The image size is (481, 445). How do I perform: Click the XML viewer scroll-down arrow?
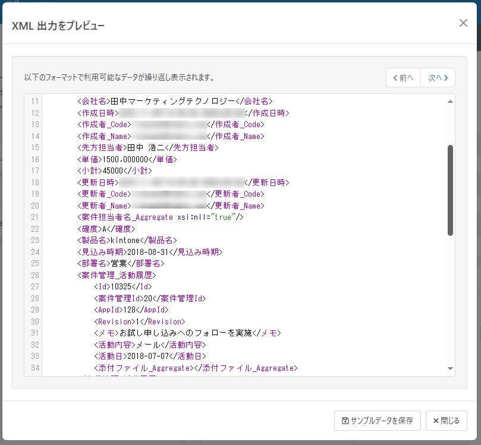pos(450,368)
